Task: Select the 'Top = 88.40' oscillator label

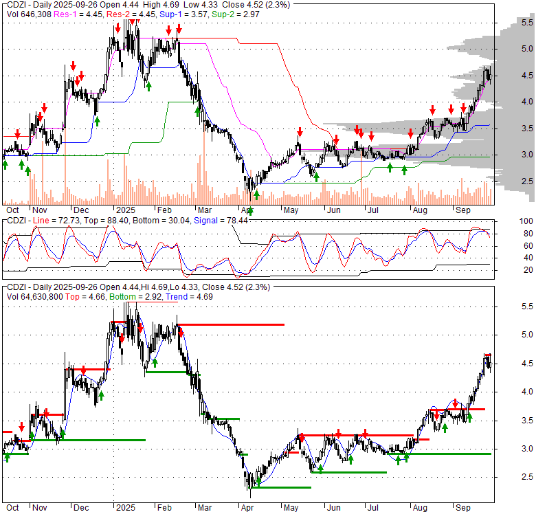Action: tap(107, 221)
